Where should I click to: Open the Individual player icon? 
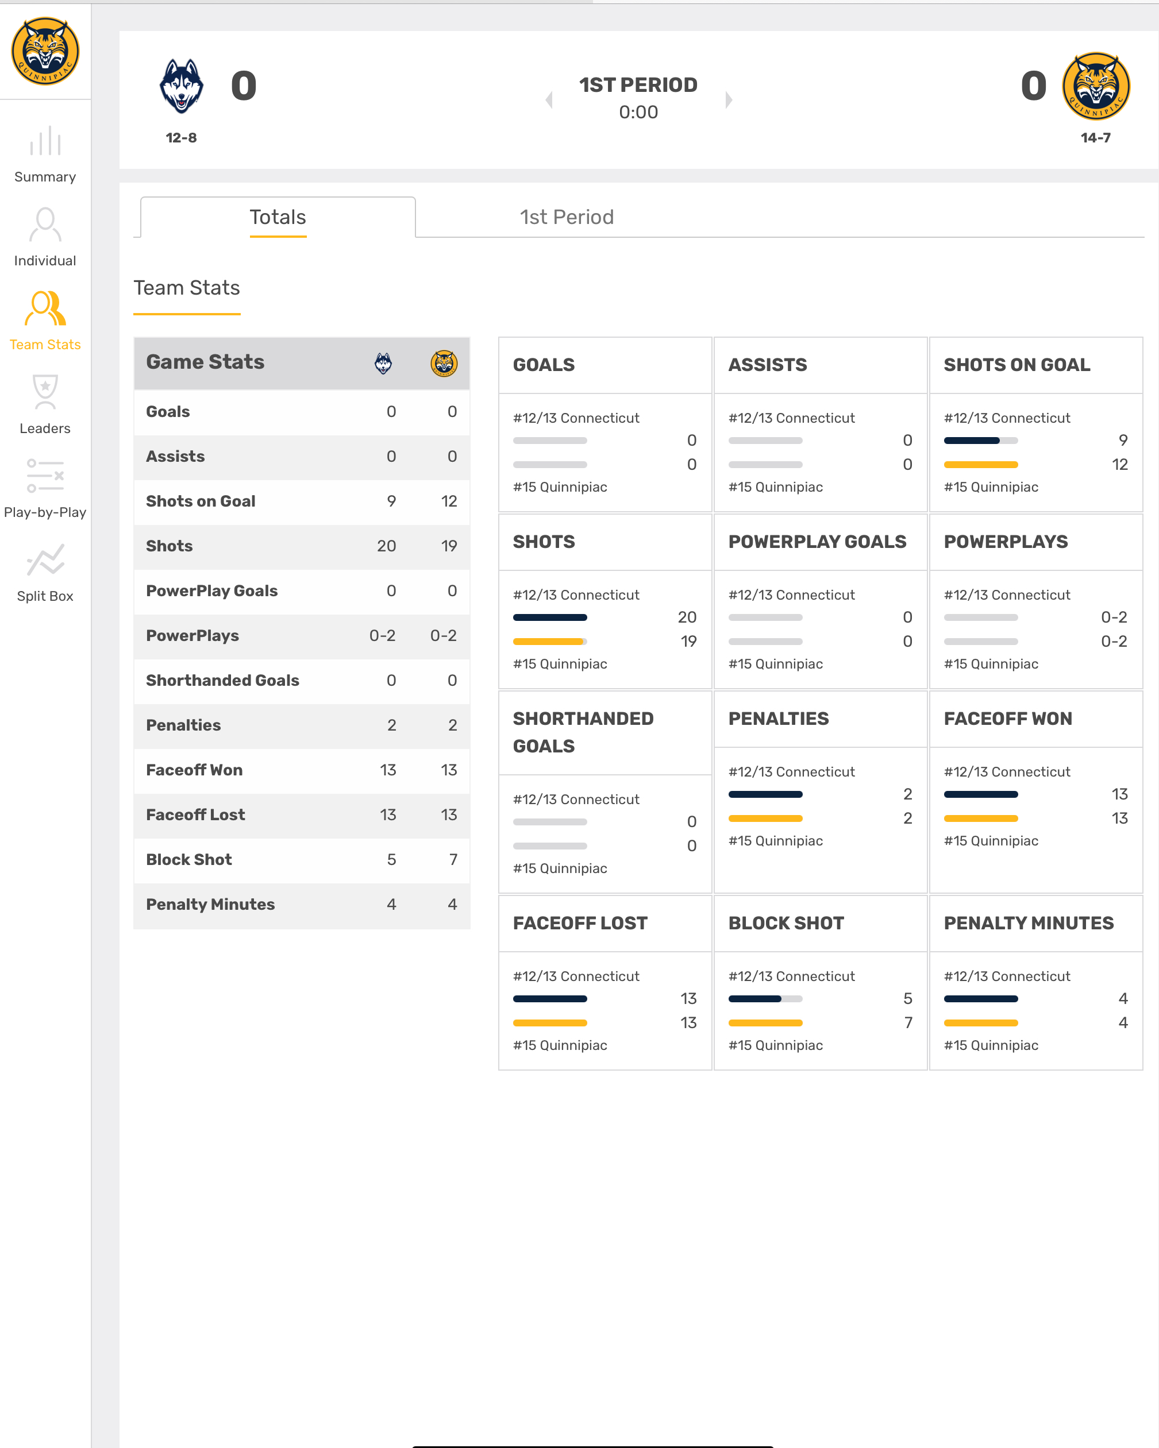(45, 225)
